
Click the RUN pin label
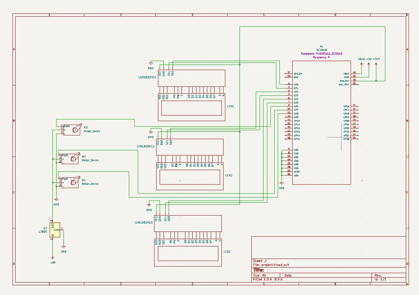[x=296, y=77]
